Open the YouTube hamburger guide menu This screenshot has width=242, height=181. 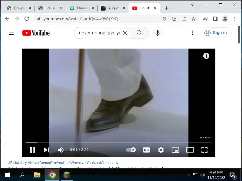click(x=11, y=33)
